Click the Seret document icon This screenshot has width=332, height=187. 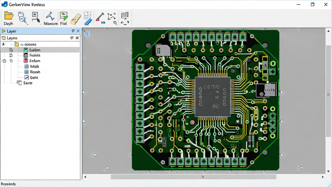pyautogui.click(x=19, y=83)
